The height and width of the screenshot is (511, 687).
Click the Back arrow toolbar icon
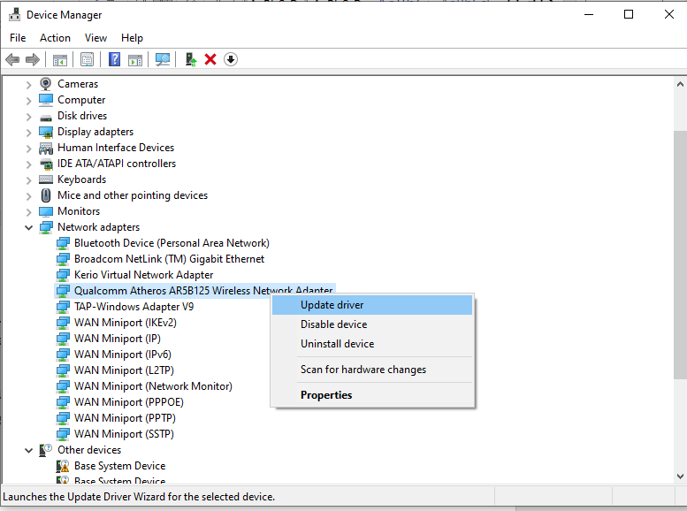(x=12, y=59)
